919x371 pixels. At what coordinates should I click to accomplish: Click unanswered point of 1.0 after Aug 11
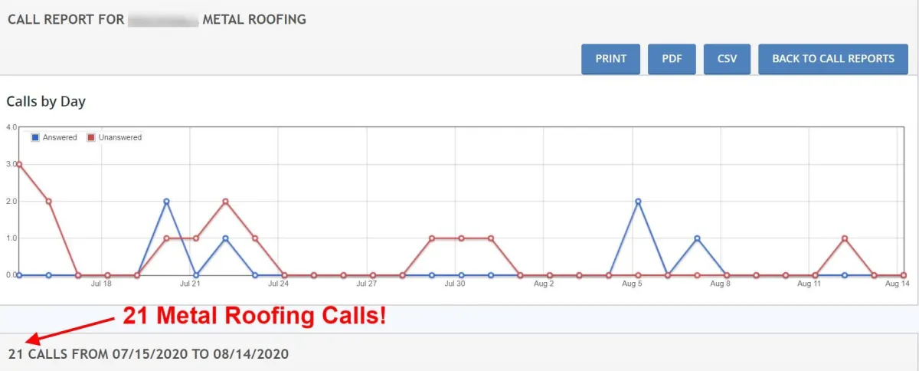click(x=845, y=238)
